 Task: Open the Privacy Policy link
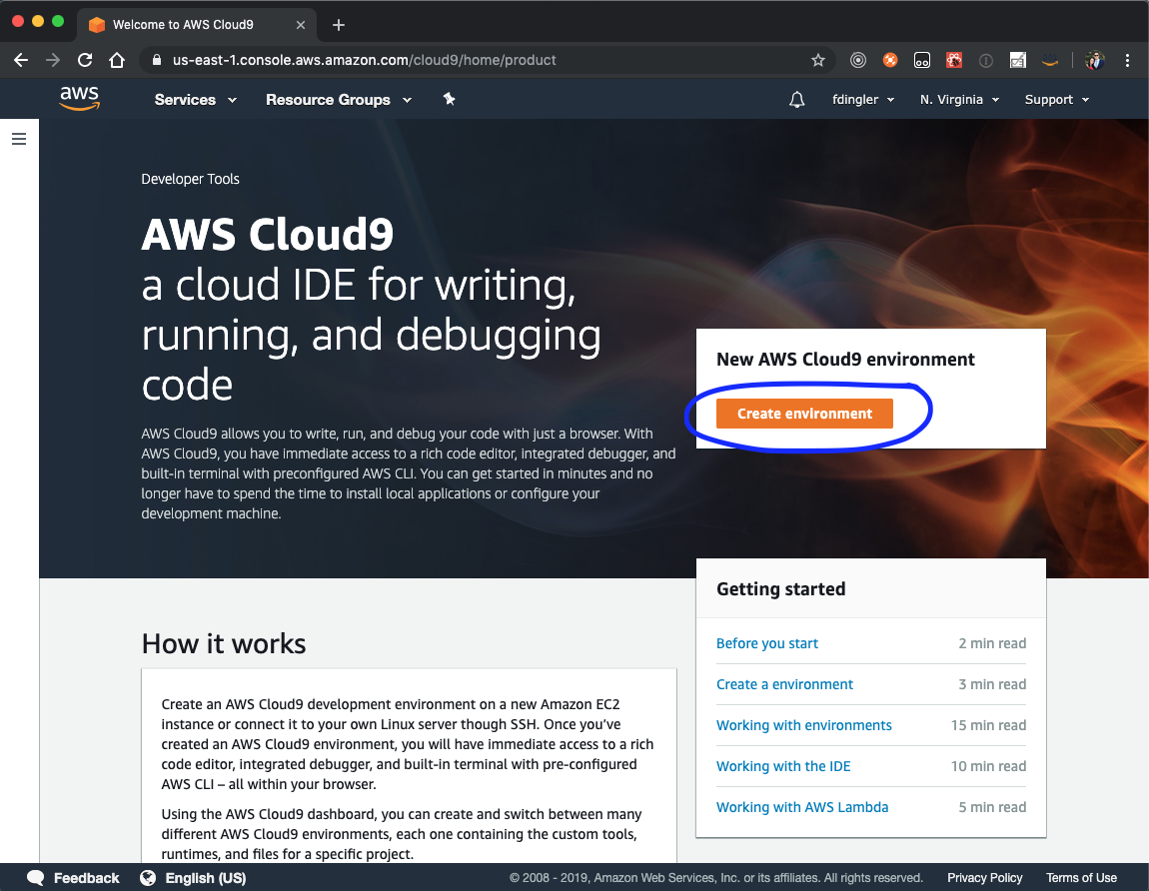pyautogui.click(x=984, y=878)
